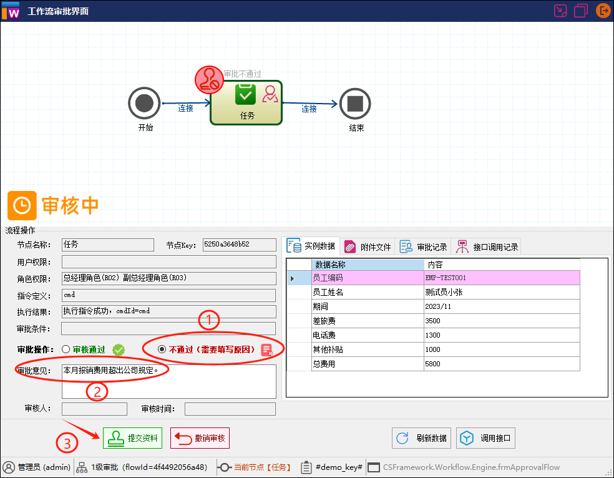Click the admin user icon in status bar
Image resolution: width=614 pixels, height=478 pixels.
click(x=9, y=467)
